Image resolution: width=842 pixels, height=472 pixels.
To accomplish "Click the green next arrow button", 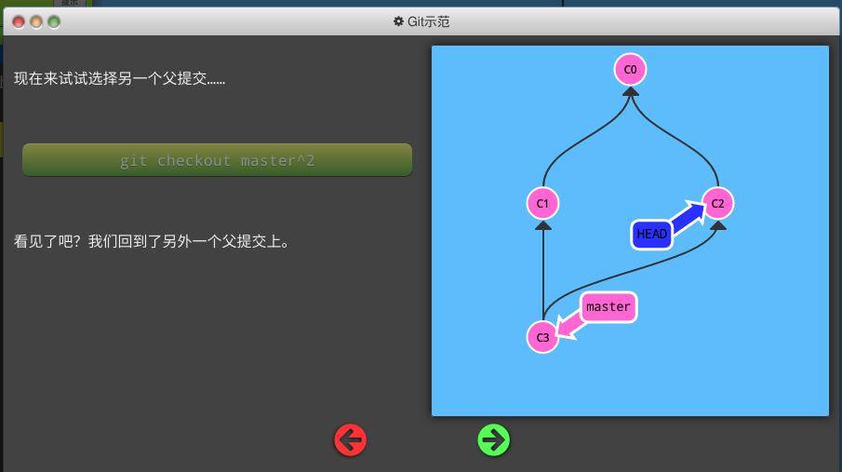I will pyautogui.click(x=493, y=439).
